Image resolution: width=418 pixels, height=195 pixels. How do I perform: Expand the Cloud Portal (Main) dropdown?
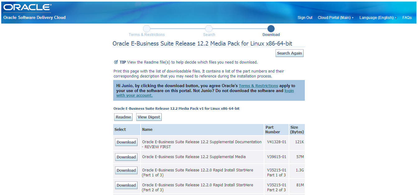[x=336, y=18]
